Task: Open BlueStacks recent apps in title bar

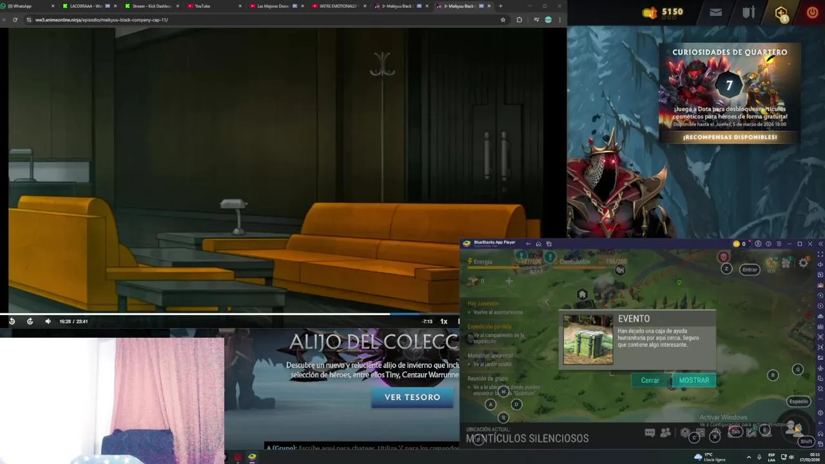Action: (x=548, y=244)
